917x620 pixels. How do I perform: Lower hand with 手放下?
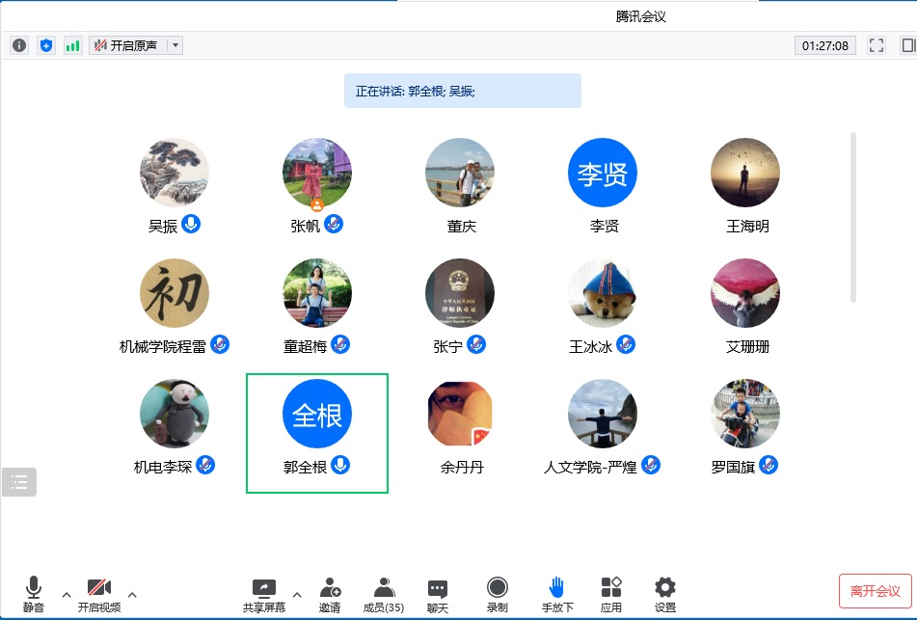point(556,593)
